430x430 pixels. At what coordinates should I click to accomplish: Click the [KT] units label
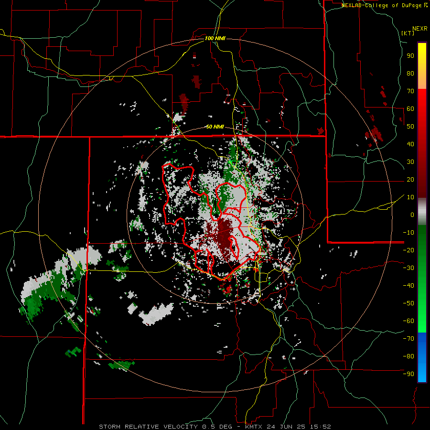coord(408,33)
